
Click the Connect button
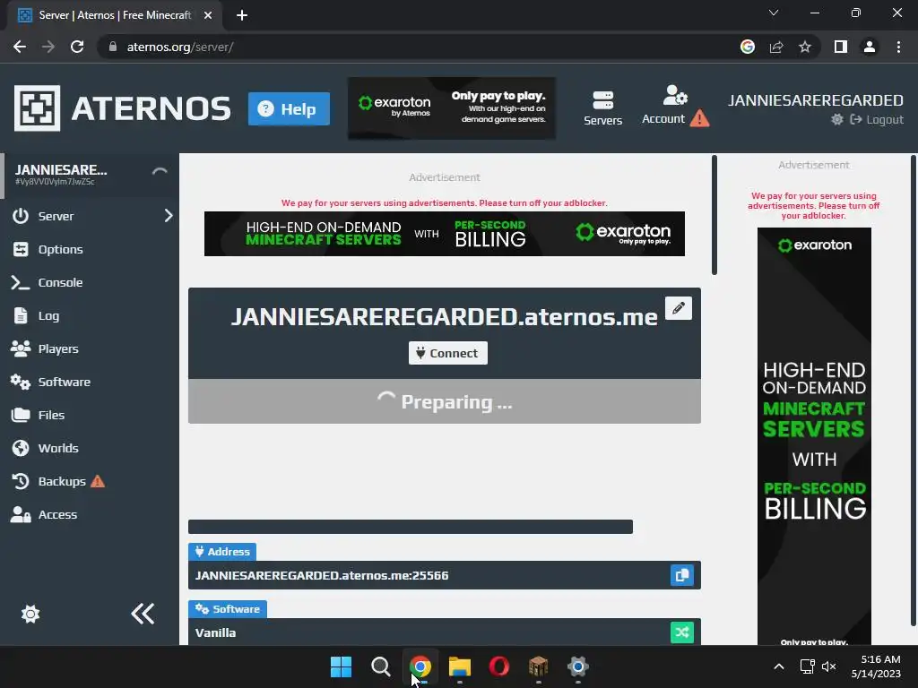click(448, 353)
